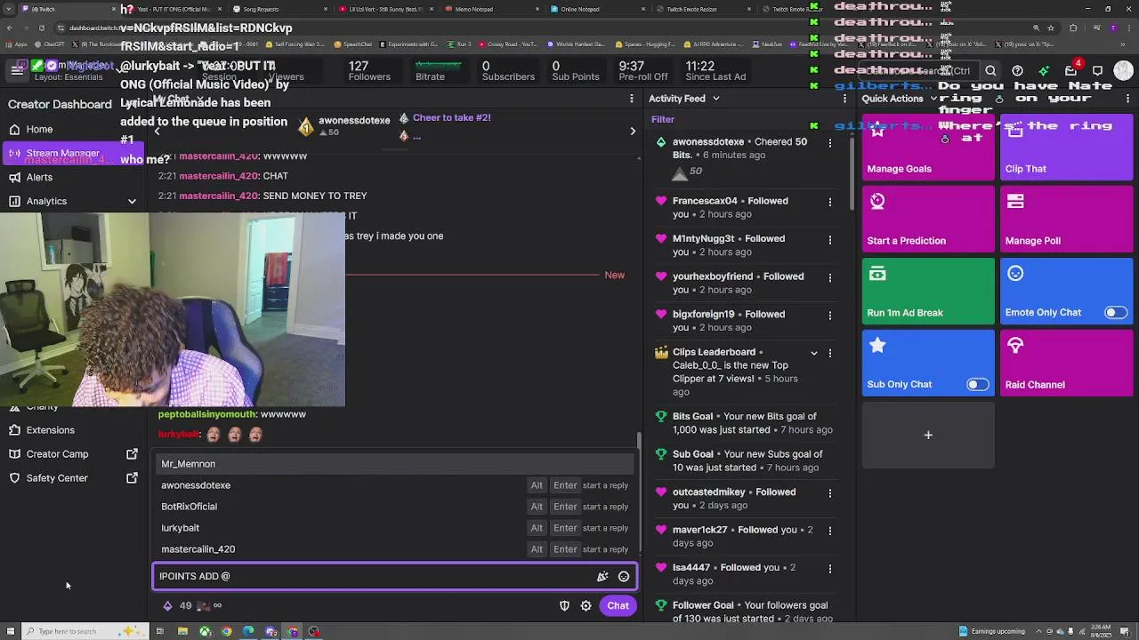Click Cheer to take #2 link

[451, 118]
